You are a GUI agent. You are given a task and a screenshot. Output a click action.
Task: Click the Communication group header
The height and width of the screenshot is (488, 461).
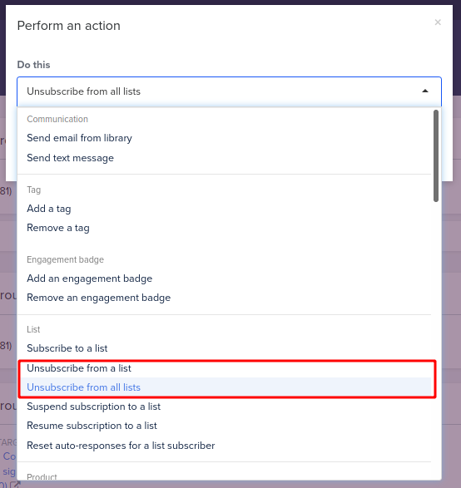pyautogui.click(x=57, y=119)
